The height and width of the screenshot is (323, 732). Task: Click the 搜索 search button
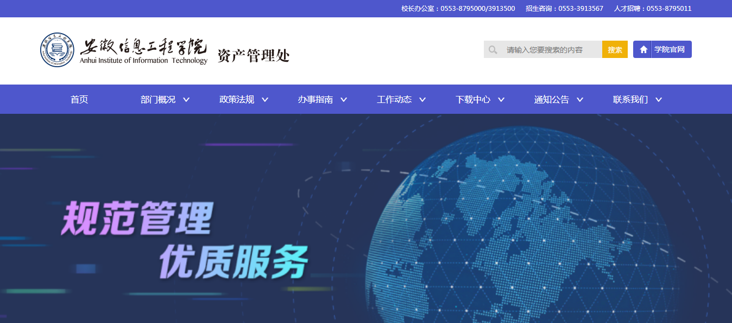pos(614,49)
